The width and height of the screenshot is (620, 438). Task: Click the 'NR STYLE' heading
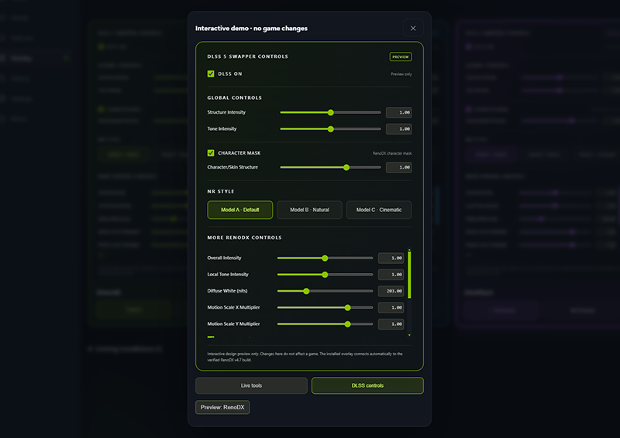(x=221, y=192)
